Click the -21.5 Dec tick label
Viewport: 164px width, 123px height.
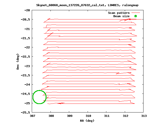pyautogui.click(x=25, y=38)
